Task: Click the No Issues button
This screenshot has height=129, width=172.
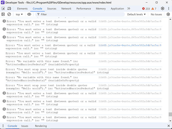Action: (156, 14)
